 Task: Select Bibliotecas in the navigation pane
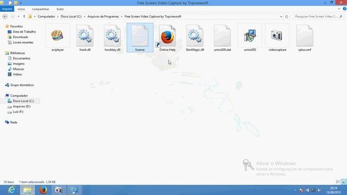(17, 53)
